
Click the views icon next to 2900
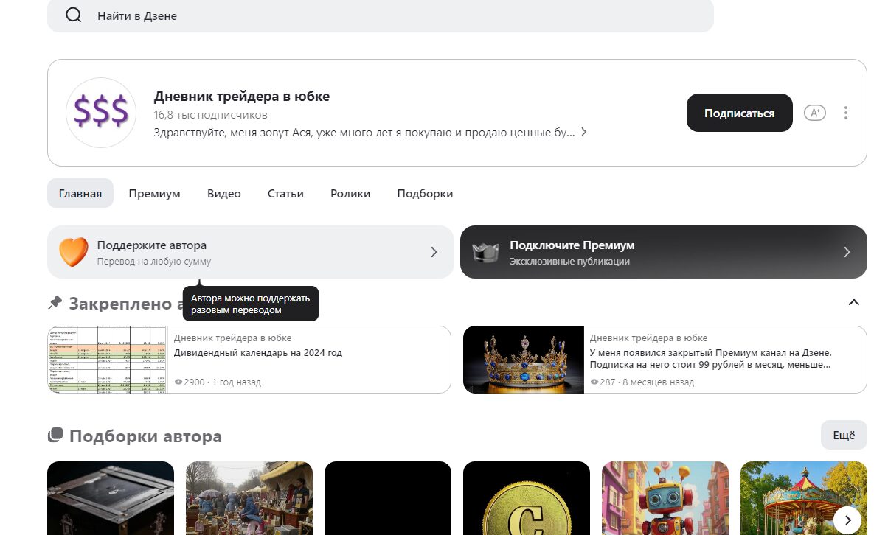(178, 382)
